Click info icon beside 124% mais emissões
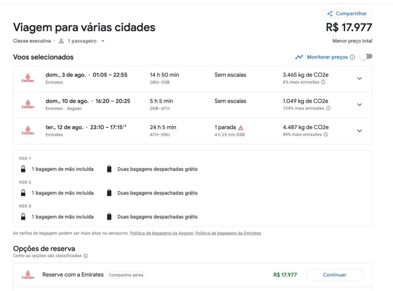The height and width of the screenshot is (291, 393). [x=328, y=108]
